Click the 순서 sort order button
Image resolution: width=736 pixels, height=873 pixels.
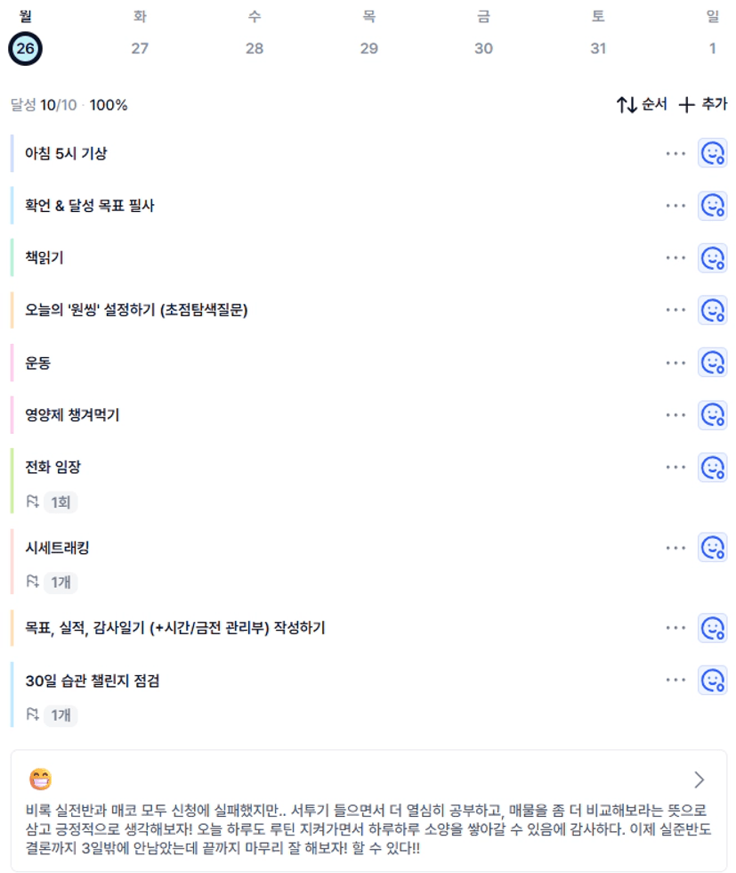tap(642, 105)
